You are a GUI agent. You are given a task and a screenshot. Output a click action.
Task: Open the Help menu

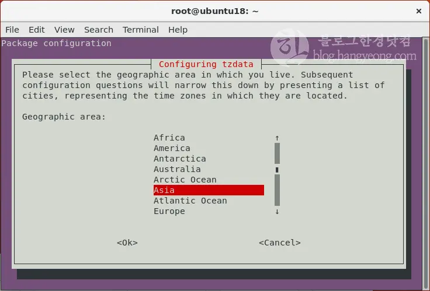(x=178, y=30)
